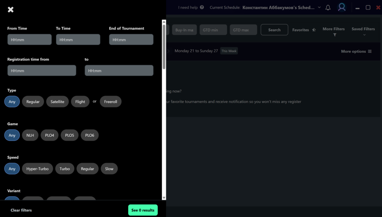
Task: Click the See 0 results button
Action: click(143, 210)
